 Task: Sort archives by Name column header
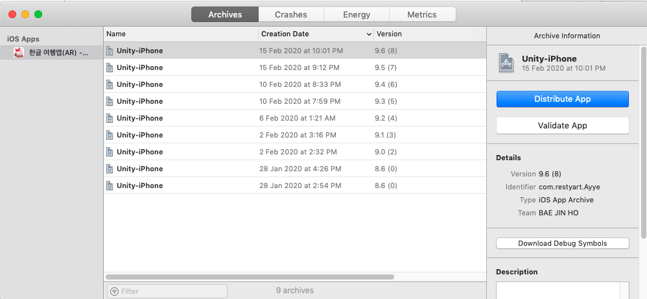(x=182, y=34)
